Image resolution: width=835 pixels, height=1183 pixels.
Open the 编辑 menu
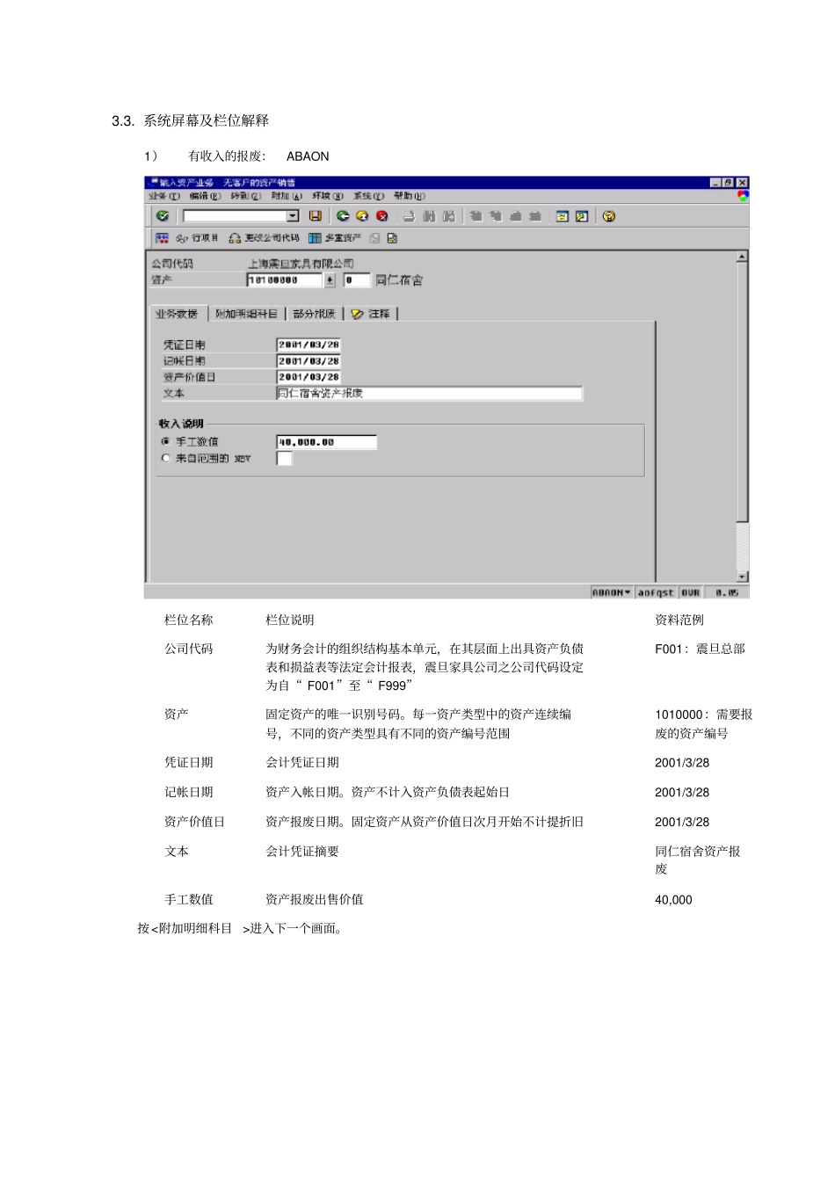tap(205, 196)
